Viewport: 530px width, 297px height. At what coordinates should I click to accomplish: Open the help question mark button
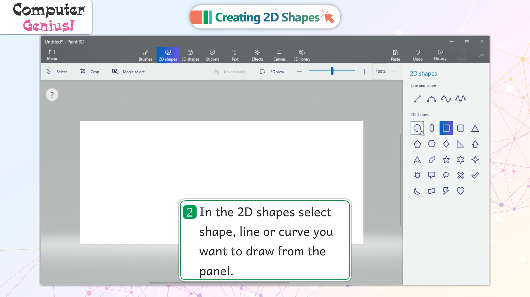[52, 95]
